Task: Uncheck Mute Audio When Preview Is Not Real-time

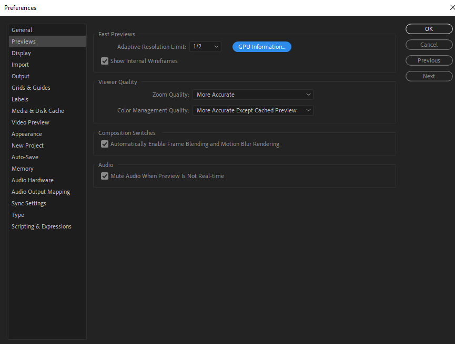Action: coord(105,176)
